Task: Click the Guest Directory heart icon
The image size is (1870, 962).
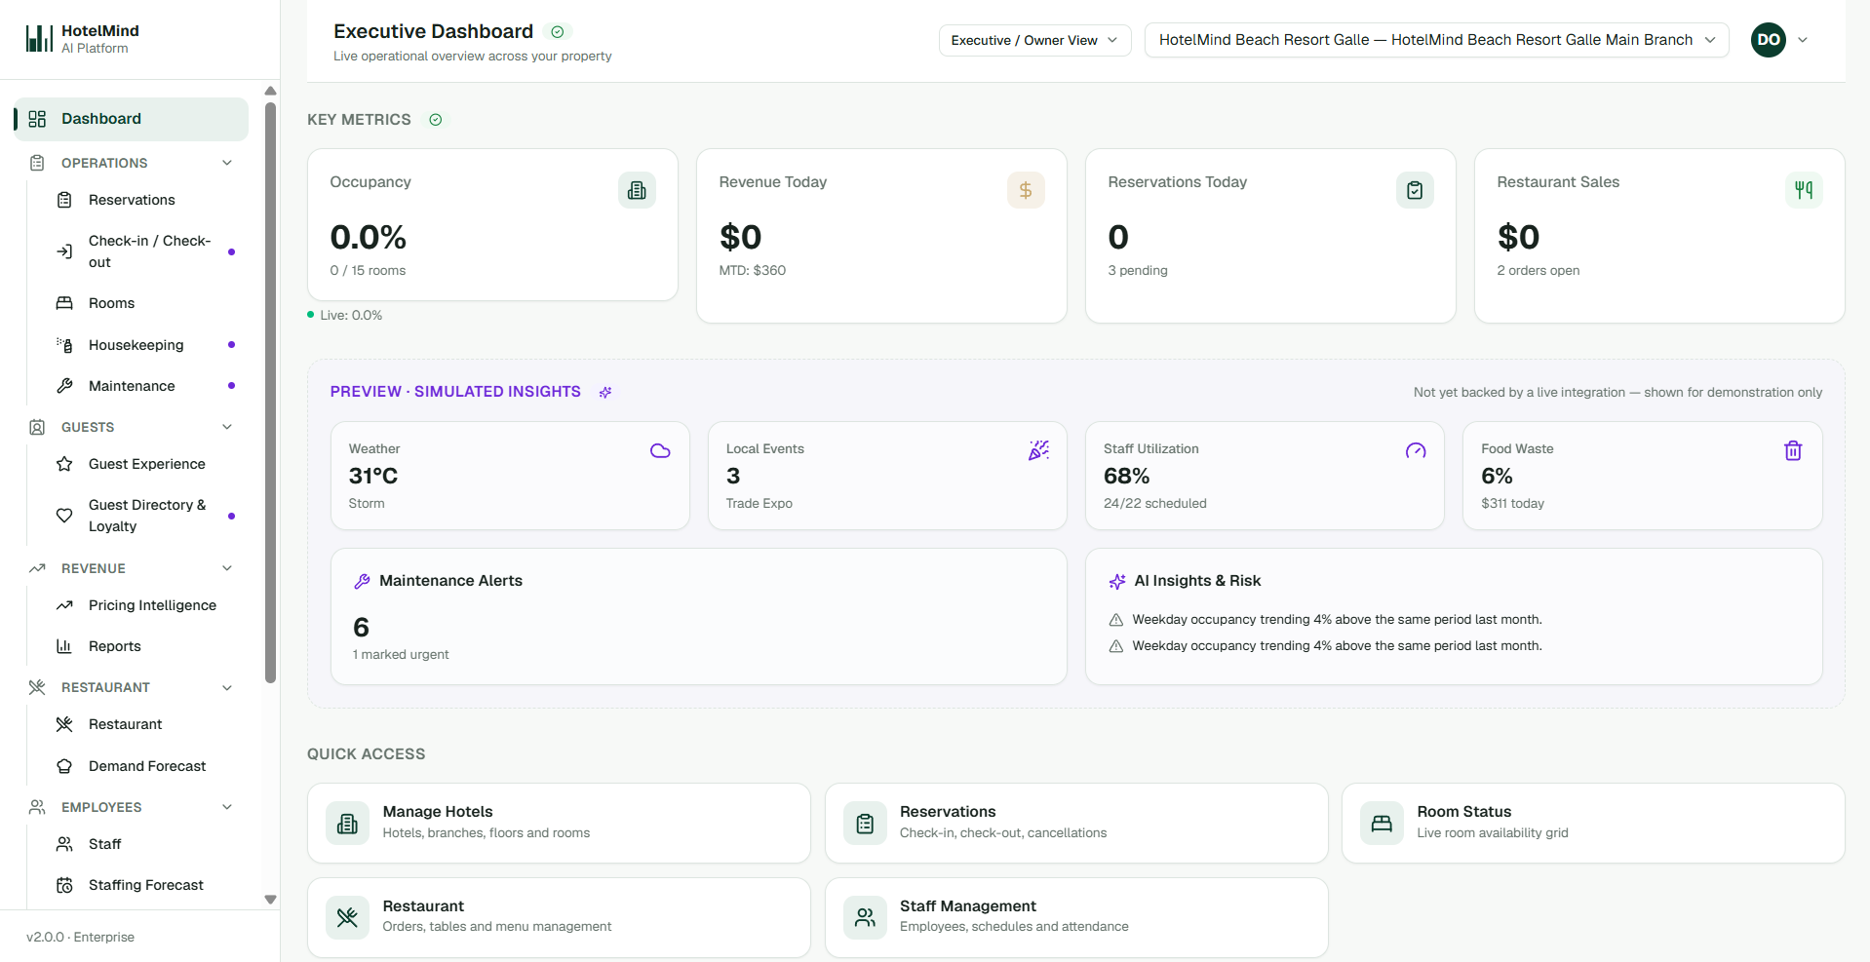Action: (64, 516)
